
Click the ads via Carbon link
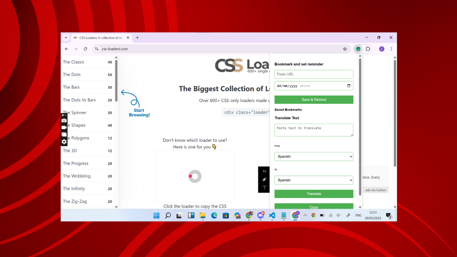376,190
